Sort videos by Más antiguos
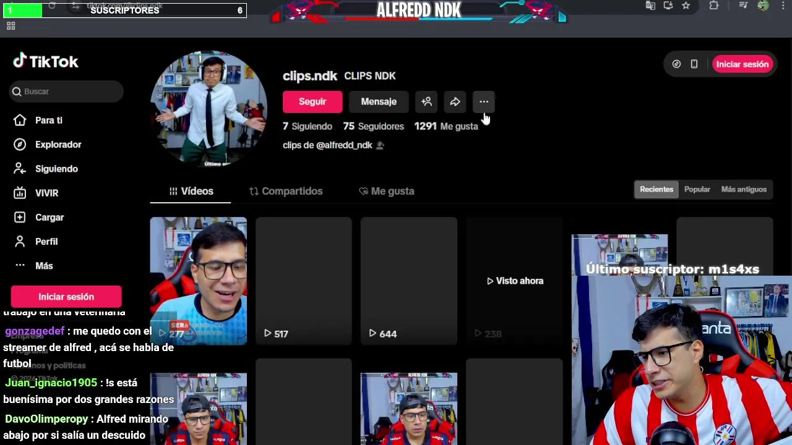Viewport: 792px width, 445px height. click(744, 189)
